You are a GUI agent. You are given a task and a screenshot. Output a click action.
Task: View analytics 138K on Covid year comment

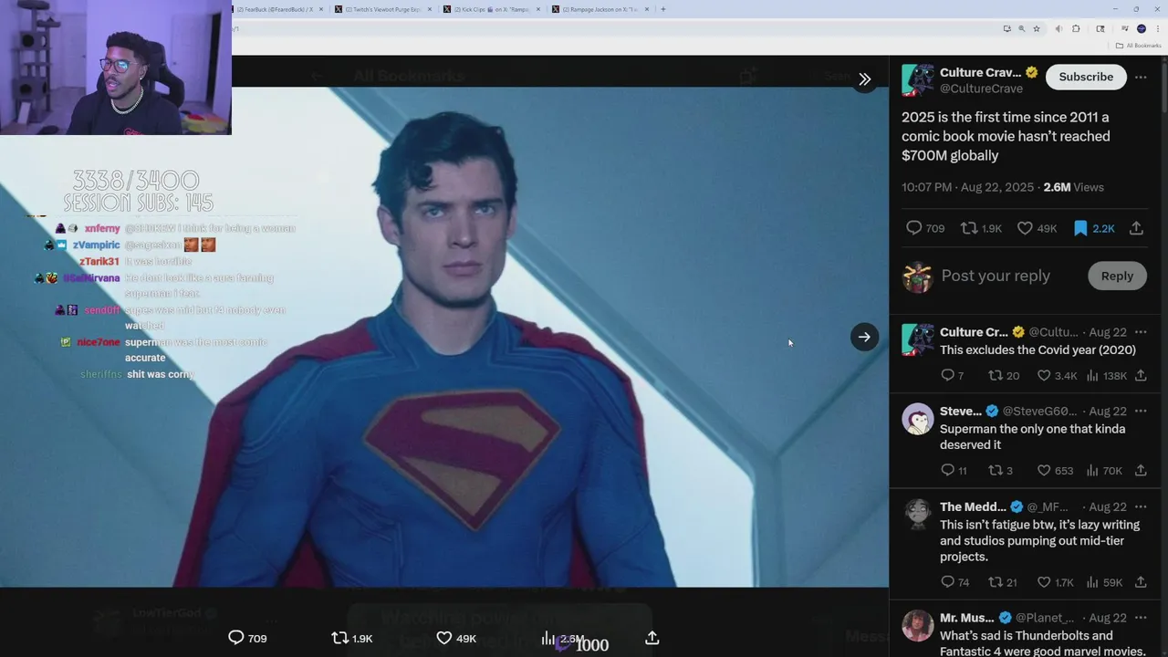[1106, 375]
